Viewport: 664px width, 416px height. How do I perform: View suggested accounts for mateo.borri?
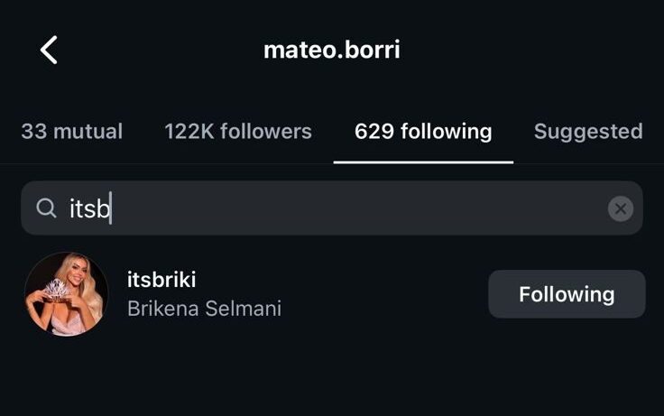coord(588,131)
